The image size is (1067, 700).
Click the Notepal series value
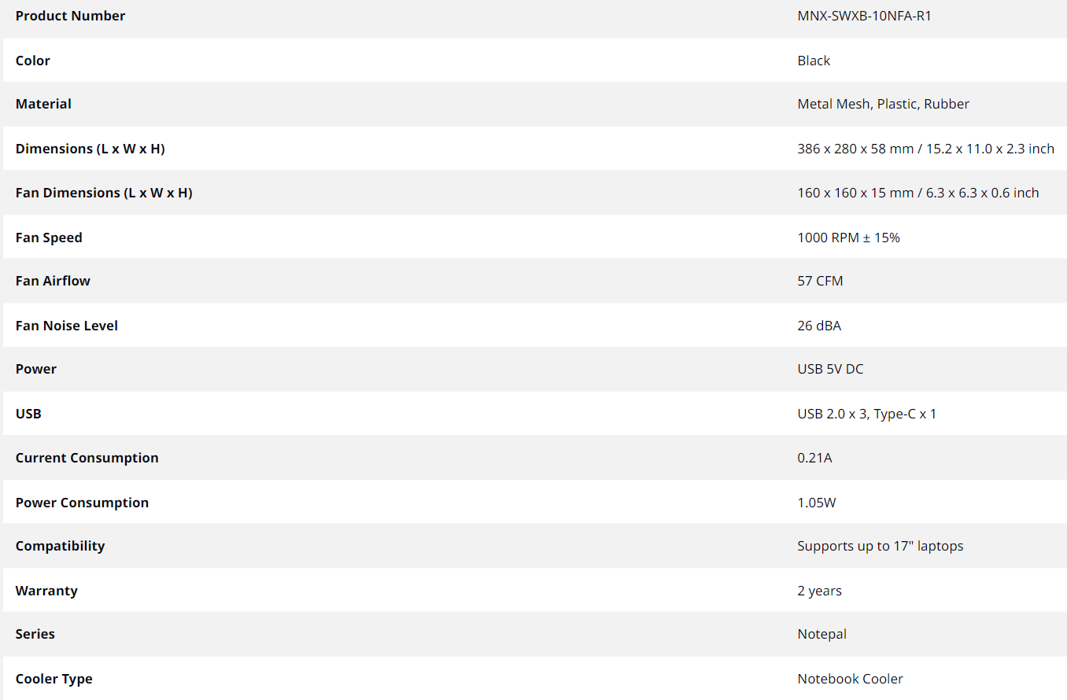821,634
